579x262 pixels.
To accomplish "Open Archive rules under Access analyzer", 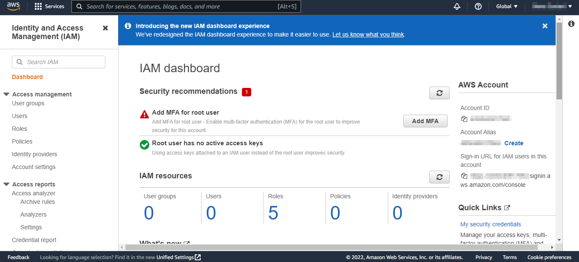I will (x=37, y=202).
